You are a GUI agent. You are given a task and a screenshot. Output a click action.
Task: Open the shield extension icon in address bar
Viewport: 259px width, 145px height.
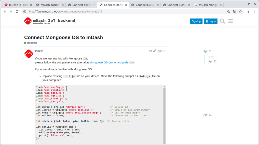(x=228, y=12)
